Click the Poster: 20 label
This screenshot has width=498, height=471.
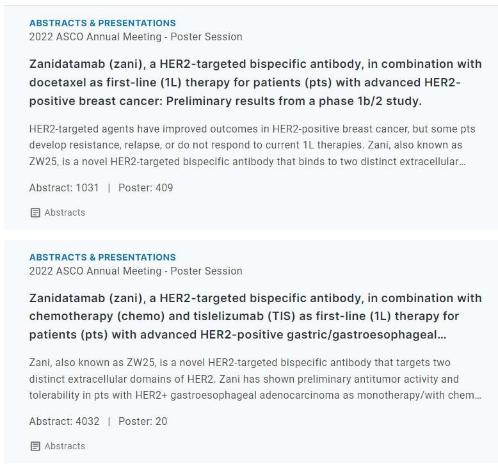[143, 422]
